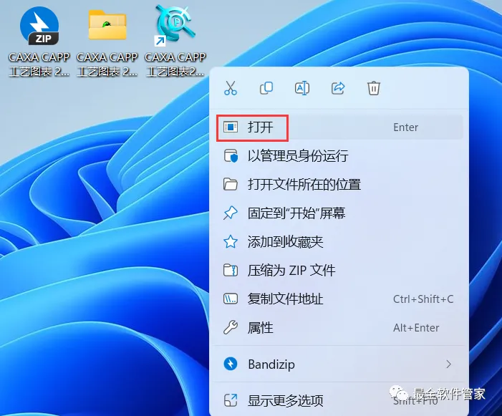Expand the Bandizip submenu arrow

[449, 364]
